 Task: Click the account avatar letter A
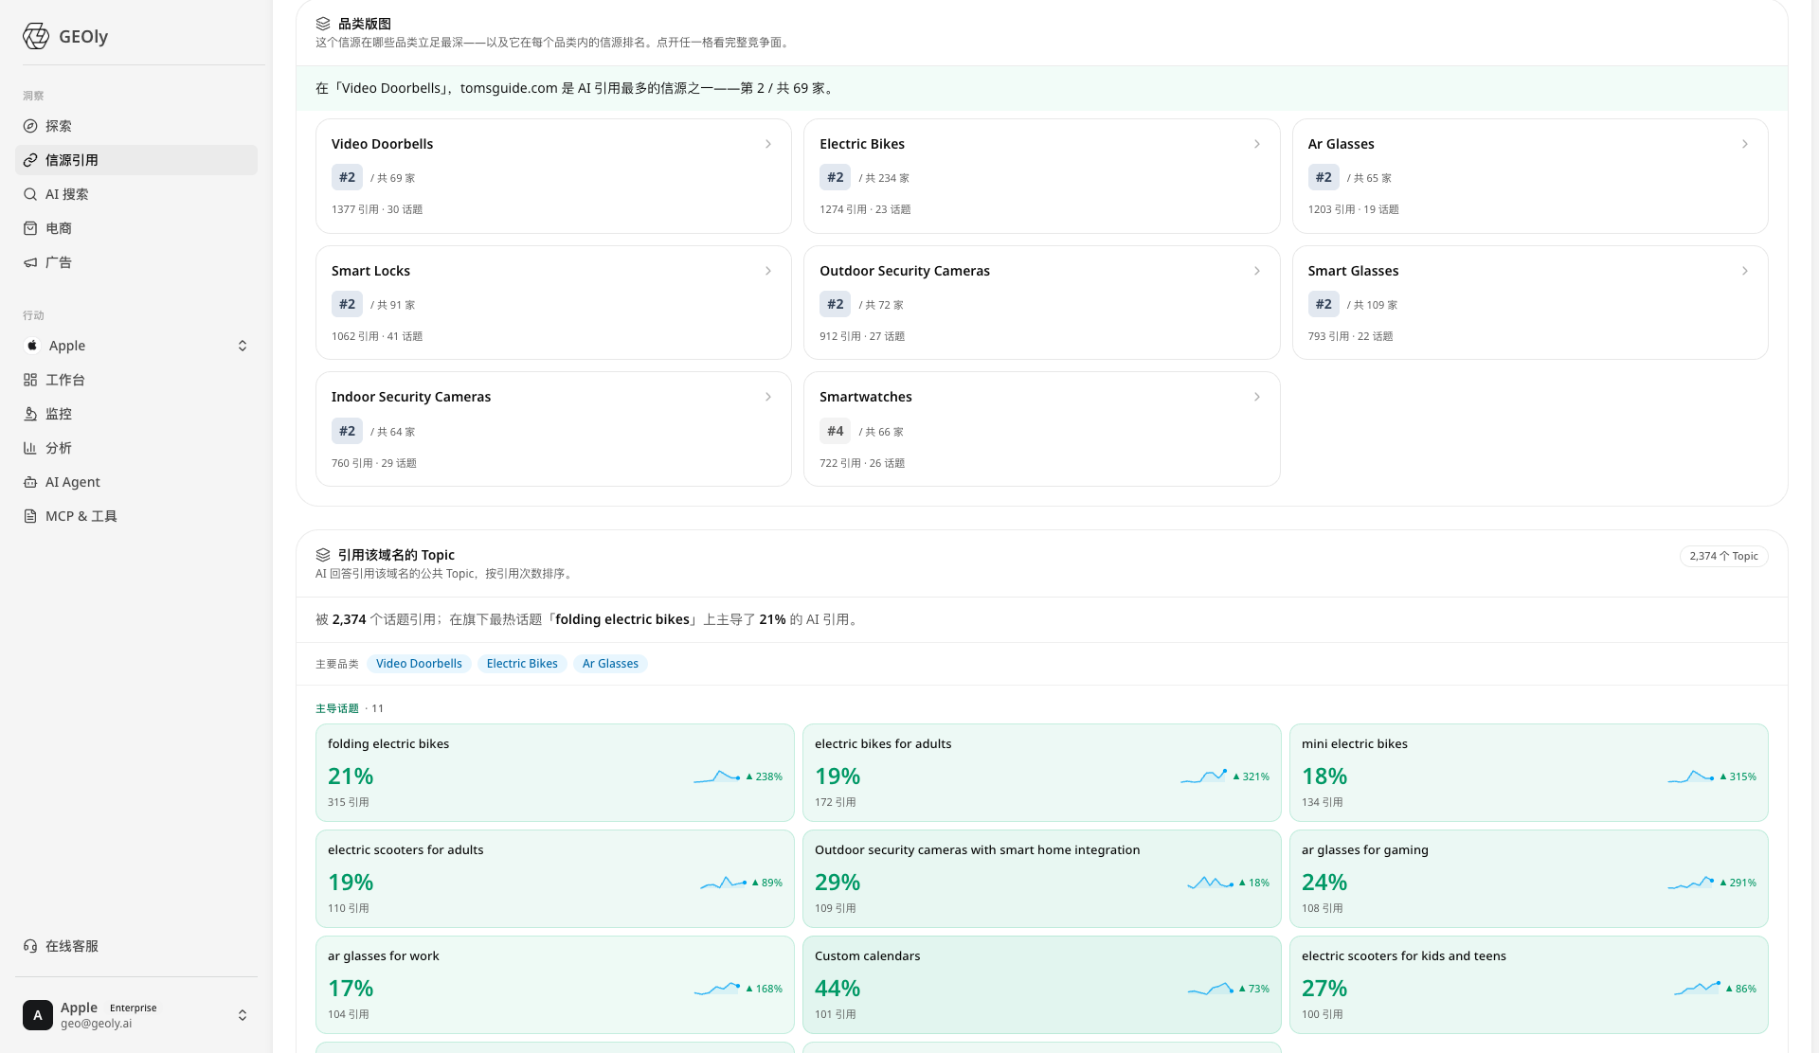point(38,1015)
